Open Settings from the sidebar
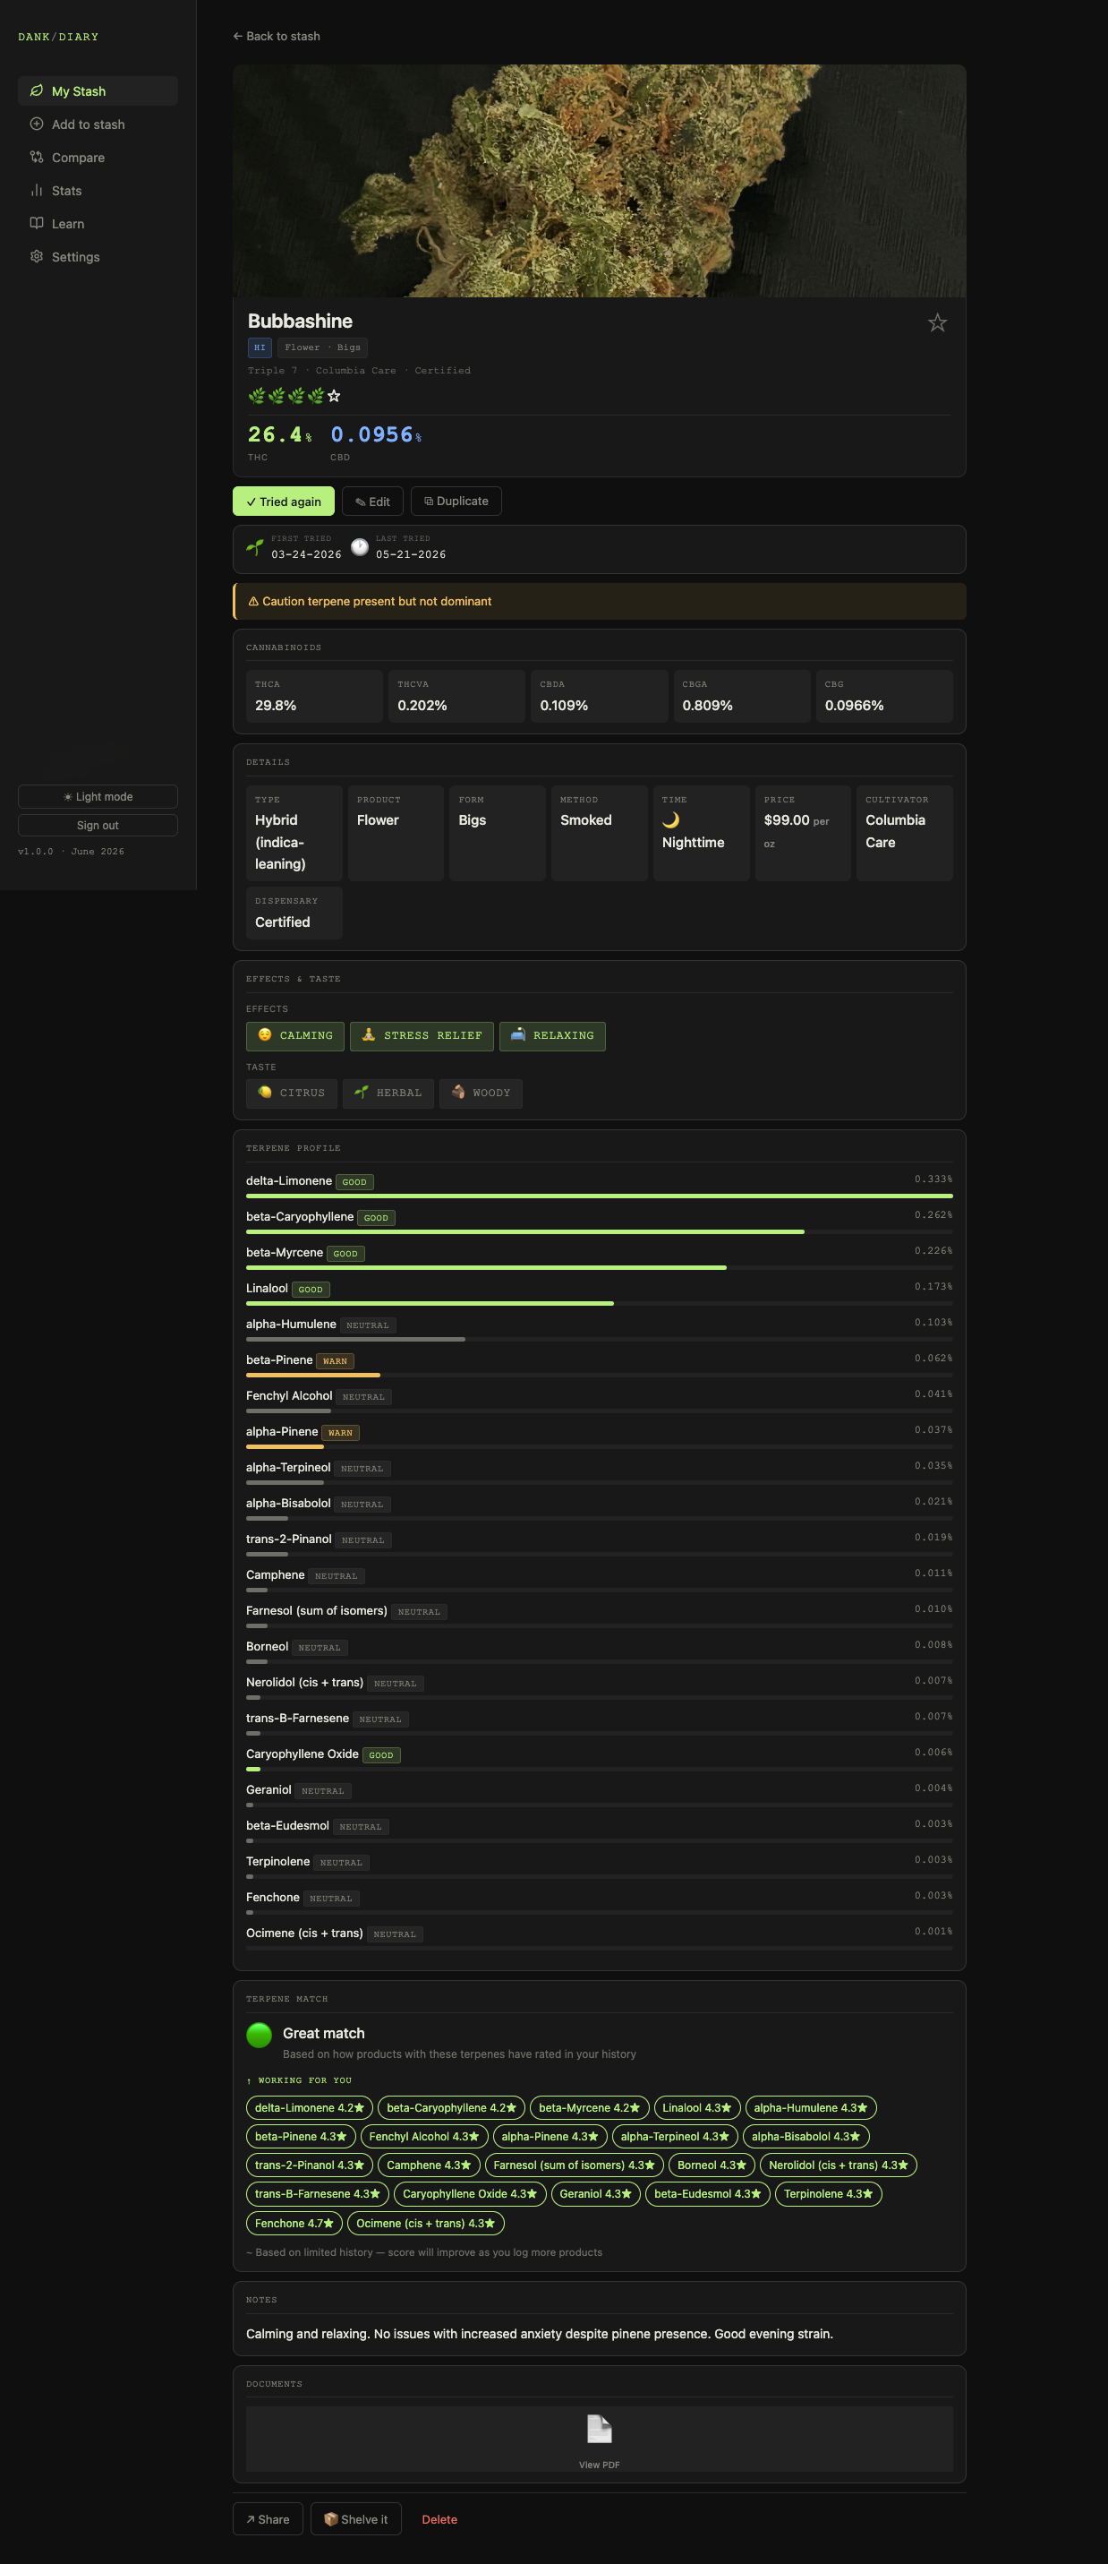This screenshot has width=1108, height=2564. pyautogui.click(x=98, y=257)
